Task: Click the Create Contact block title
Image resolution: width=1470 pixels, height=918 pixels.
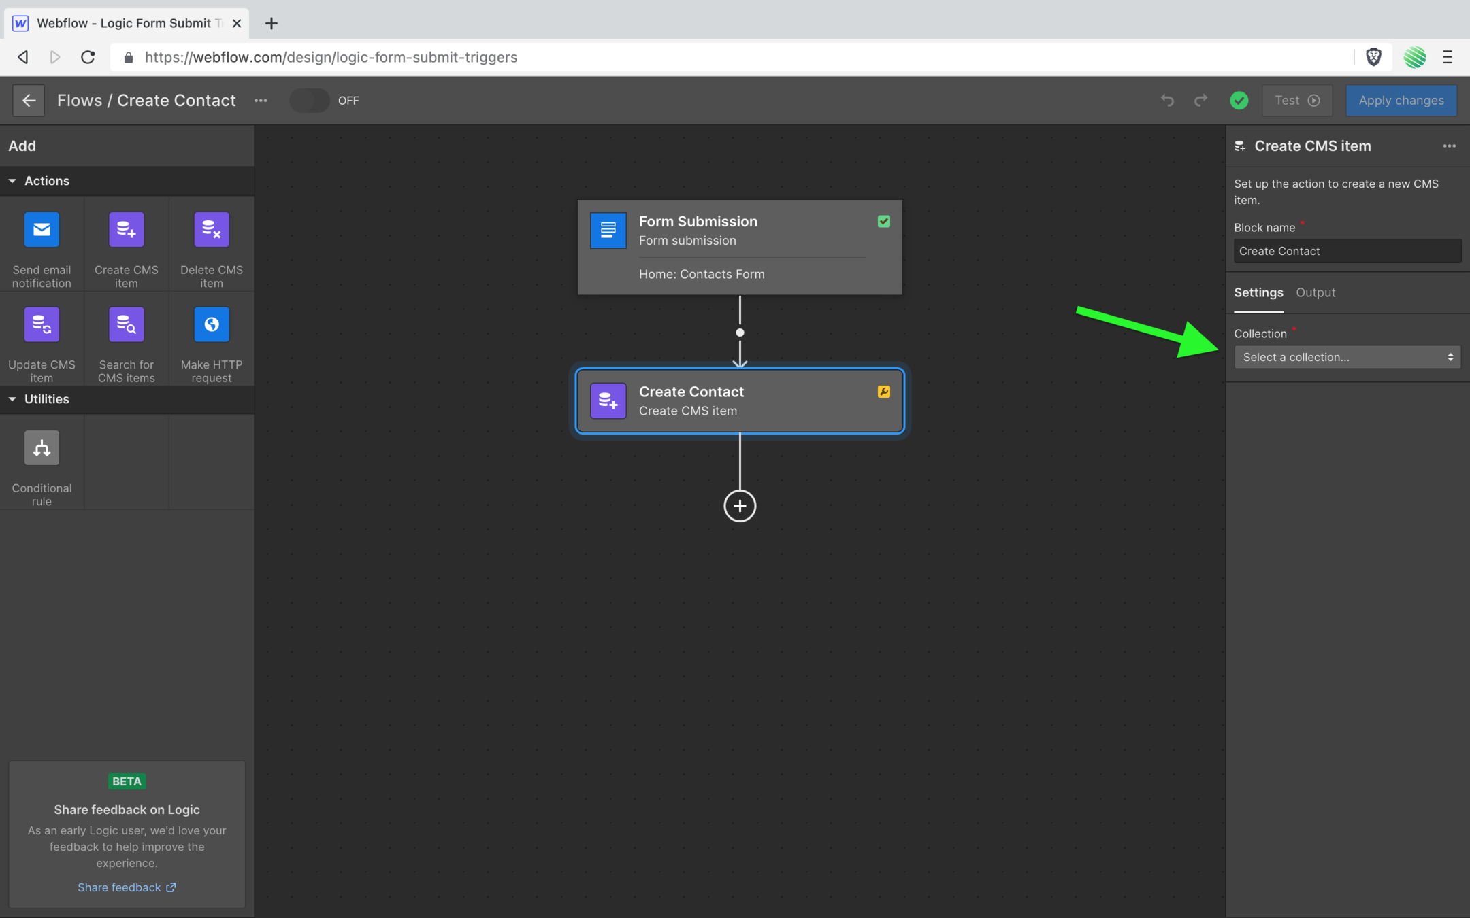Action: 691,392
